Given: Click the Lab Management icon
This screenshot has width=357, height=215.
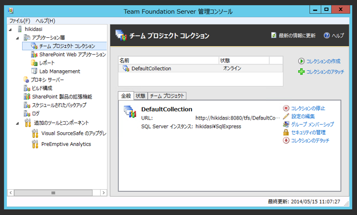Looking at the screenshot, I should 34,71.
